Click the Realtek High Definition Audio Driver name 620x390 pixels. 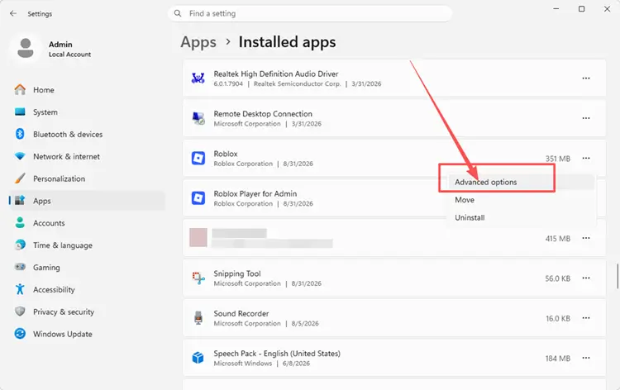click(x=276, y=74)
